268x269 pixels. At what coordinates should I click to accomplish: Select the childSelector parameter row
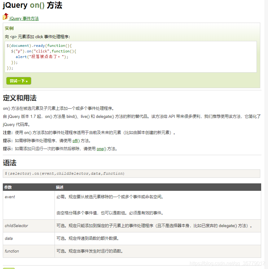click(x=15, y=226)
